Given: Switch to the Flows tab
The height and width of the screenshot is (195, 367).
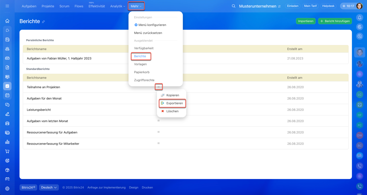Looking at the screenshot, I should (79, 6).
